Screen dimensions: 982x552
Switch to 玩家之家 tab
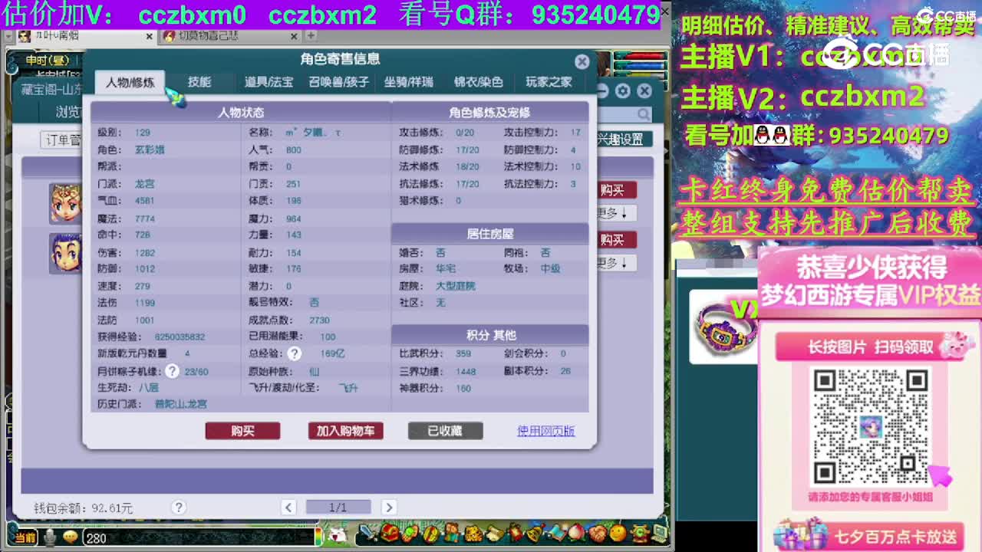tap(549, 82)
